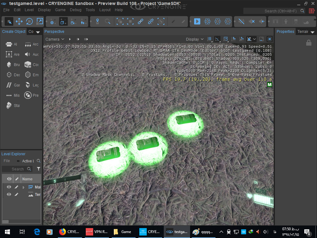This screenshot has height=238, width=317.
Task: Switch to parent coordinate system icon
Action: tap(84, 21)
